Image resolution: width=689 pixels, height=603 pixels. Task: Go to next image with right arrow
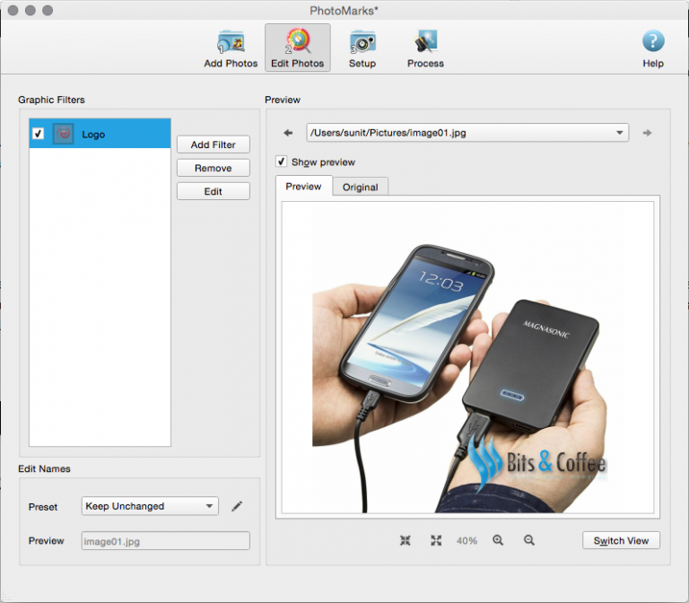[647, 133]
